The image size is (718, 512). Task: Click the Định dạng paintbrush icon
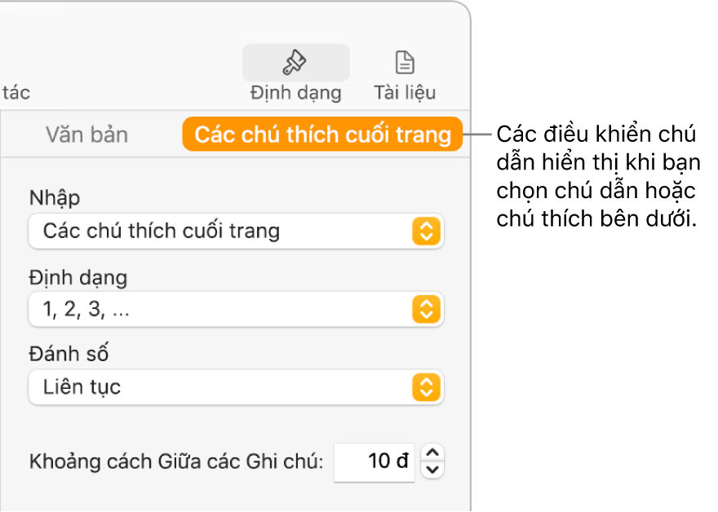(x=295, y=62)
